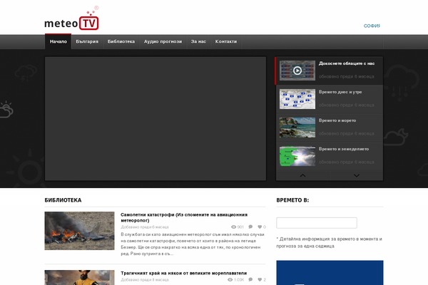The image size is (428, 285).
Task: Click the comment bubble icon on мореплаватели article
Action: point(250,280)
